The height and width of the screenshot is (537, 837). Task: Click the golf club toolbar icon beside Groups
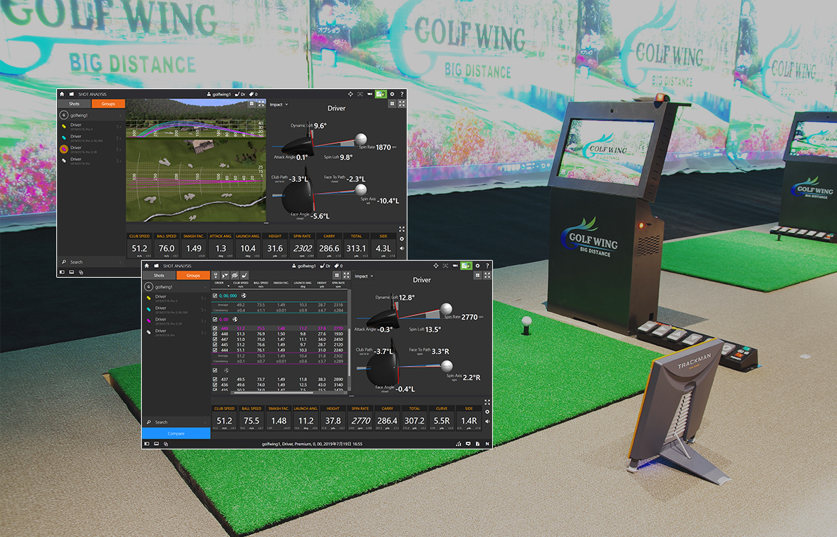pyautogui.click(x=244, y=276)
